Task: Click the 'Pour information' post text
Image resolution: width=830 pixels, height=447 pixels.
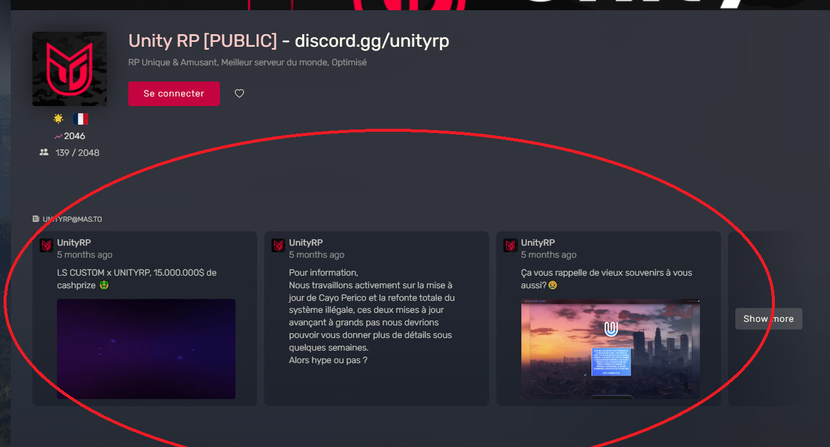Action: click(371, 316)
